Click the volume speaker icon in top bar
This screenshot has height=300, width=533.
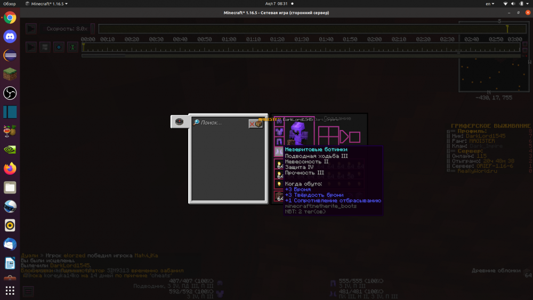[x=513, y=4]
